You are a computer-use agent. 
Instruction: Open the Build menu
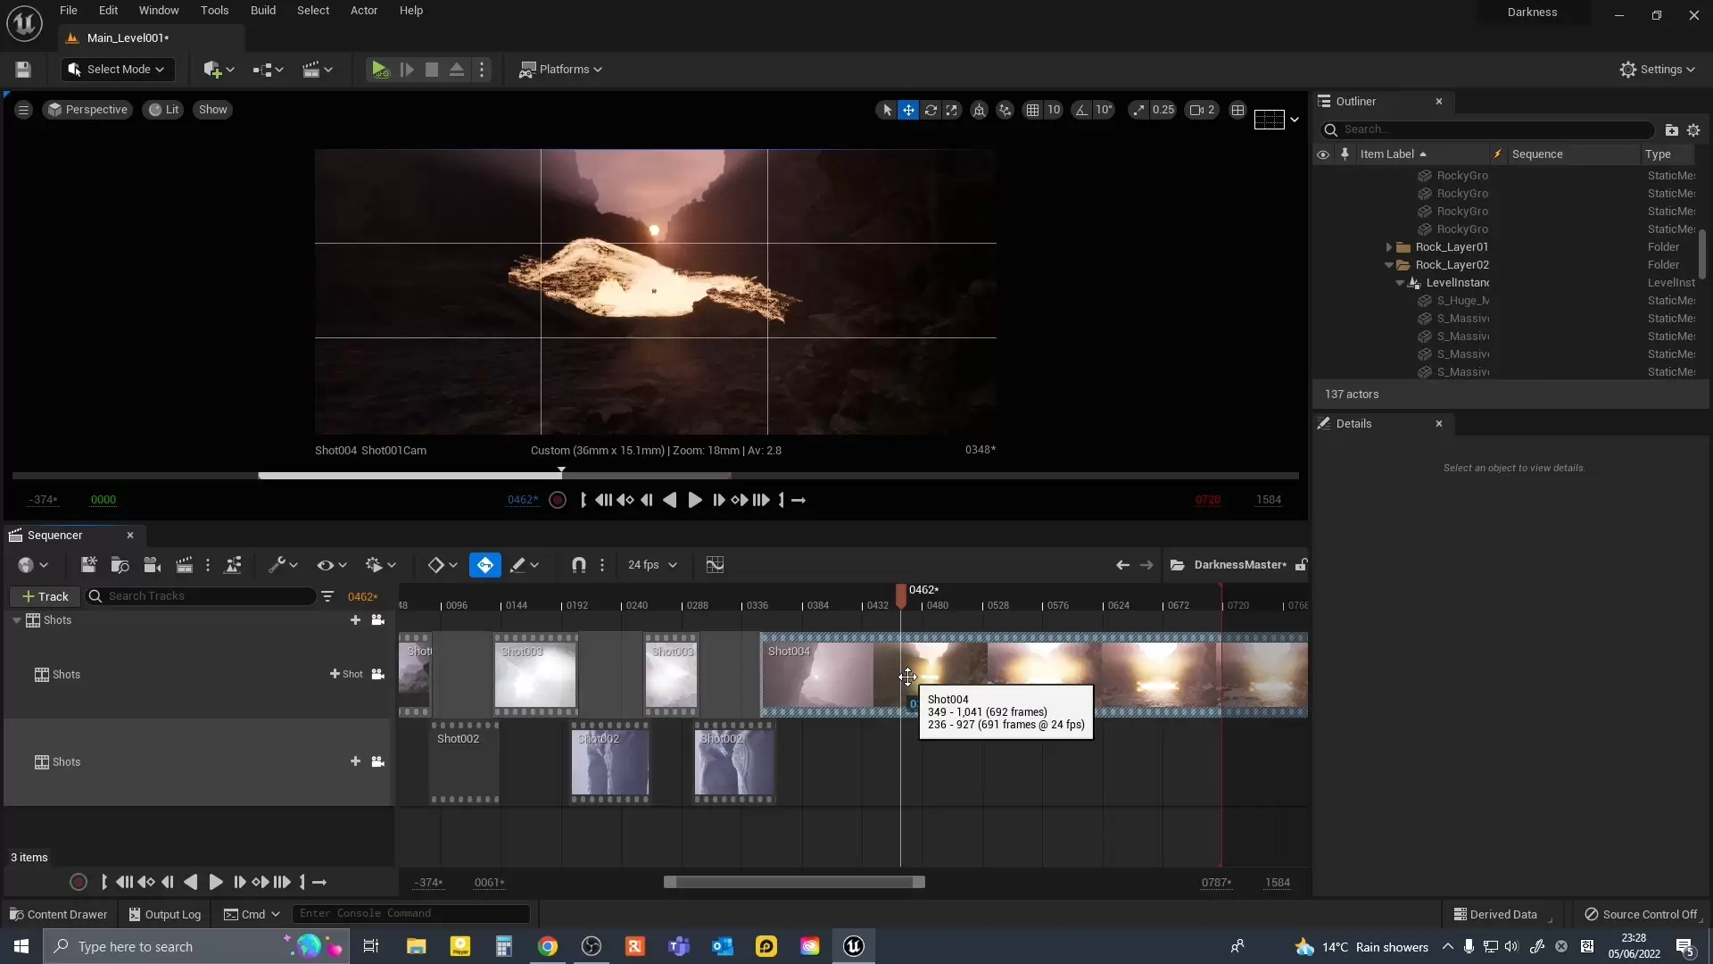click(262, 11)
